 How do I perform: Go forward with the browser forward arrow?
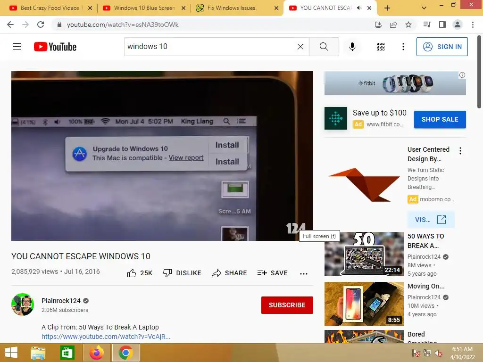(x=25, y=25)
